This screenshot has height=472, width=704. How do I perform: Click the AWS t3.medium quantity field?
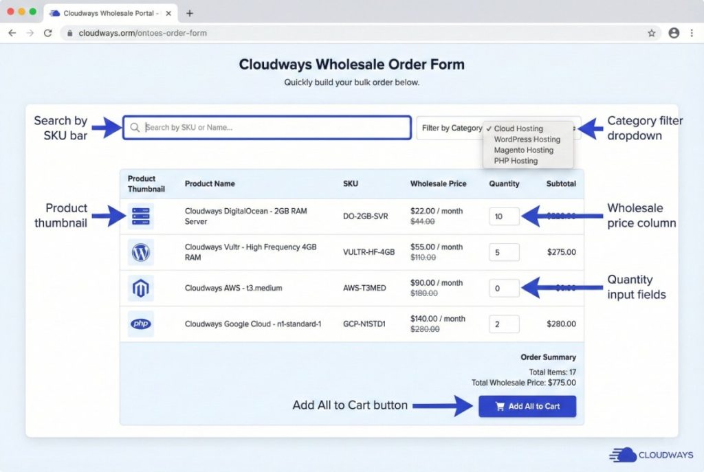click(x=504, y=288)
